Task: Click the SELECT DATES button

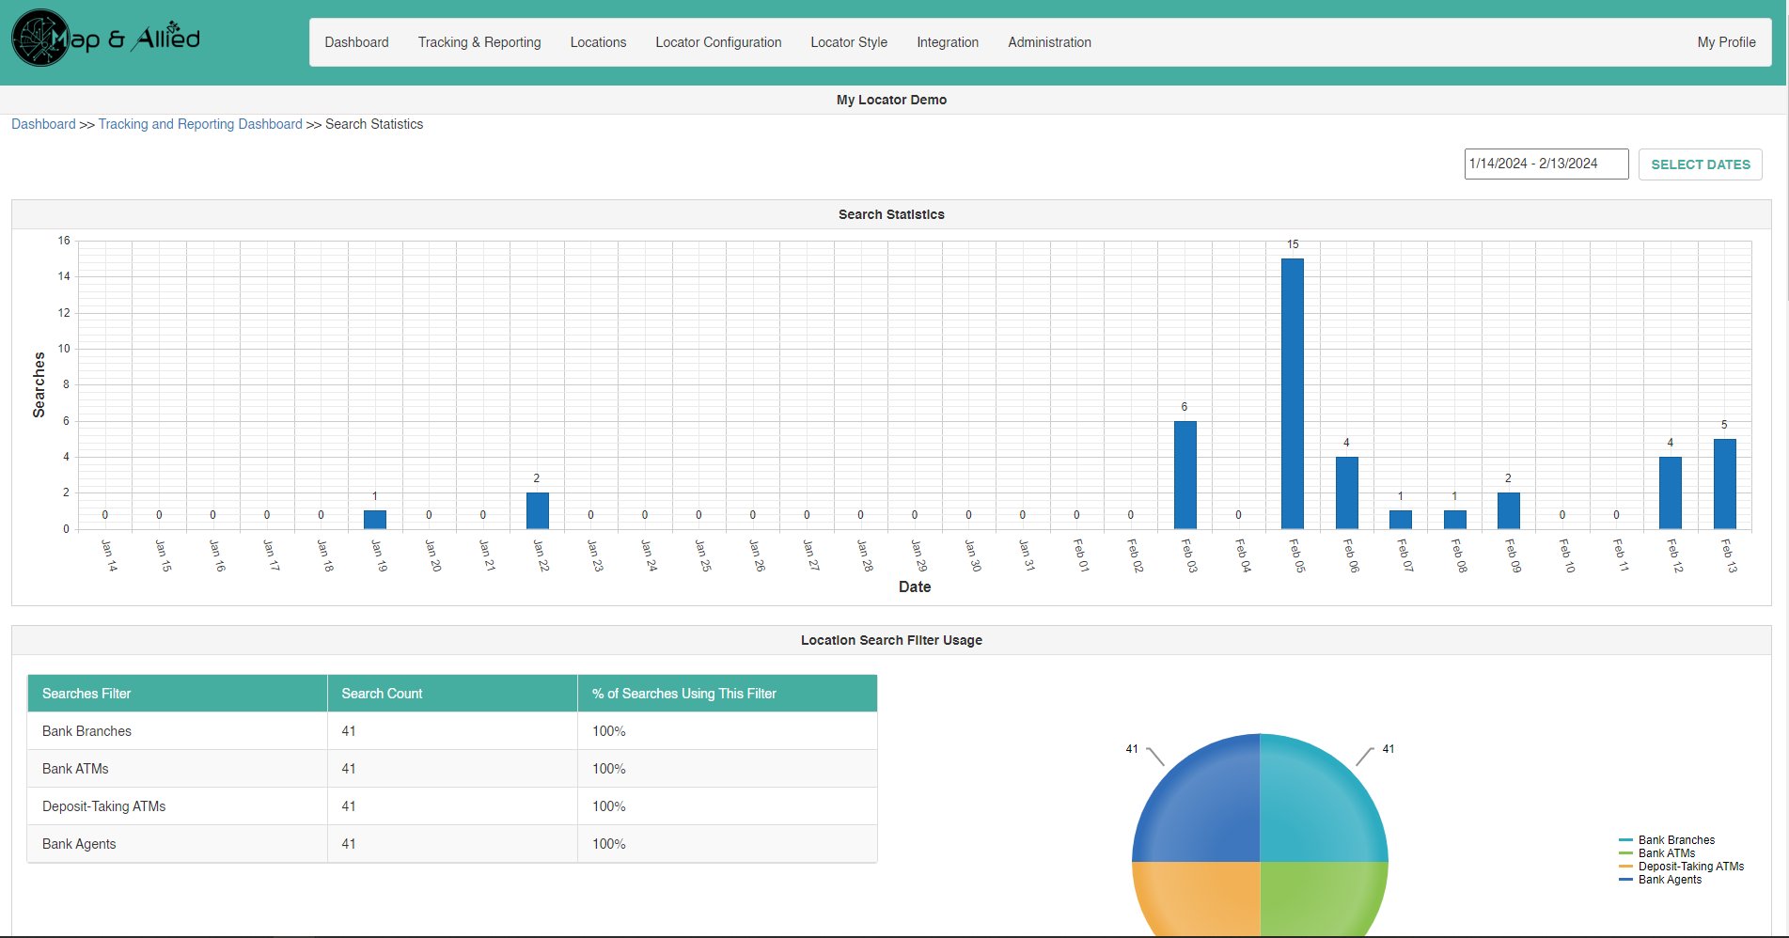Action: tap(1701, 164)
